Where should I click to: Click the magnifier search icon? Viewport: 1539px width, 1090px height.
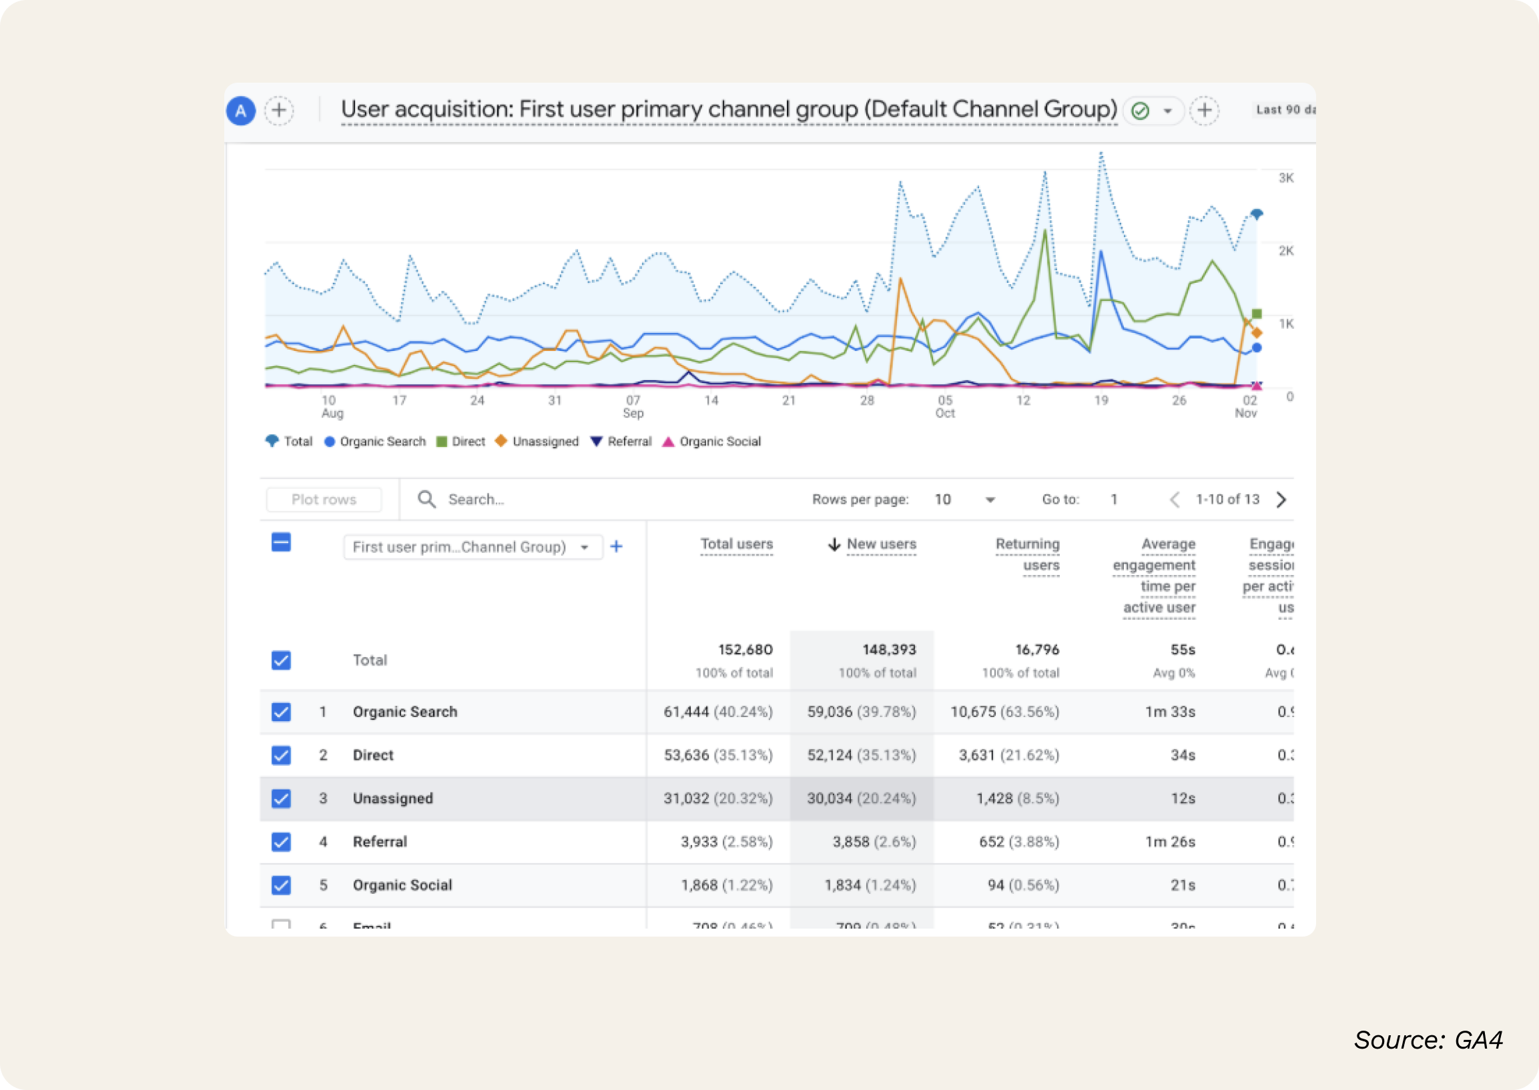426,500
